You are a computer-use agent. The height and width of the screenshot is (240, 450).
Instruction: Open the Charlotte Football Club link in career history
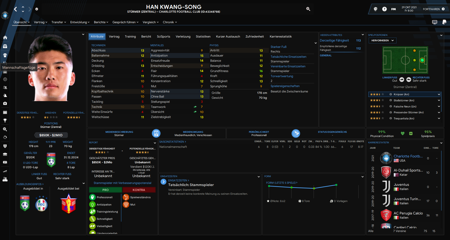pyautogui.click(x=408, y=156)
